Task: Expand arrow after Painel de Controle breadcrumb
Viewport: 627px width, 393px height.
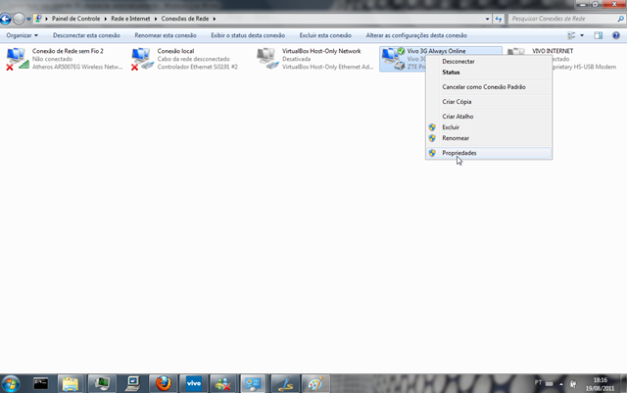Action: (106, 19)
